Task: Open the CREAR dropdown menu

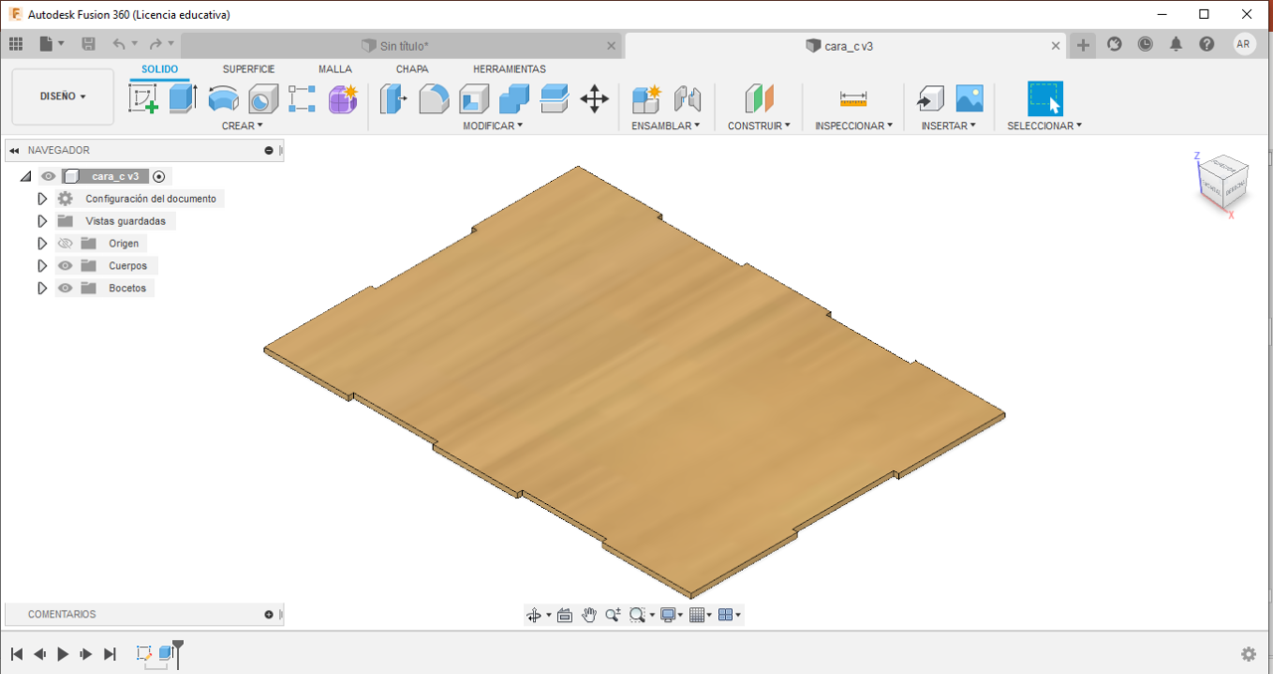Action: pos(242,126)
